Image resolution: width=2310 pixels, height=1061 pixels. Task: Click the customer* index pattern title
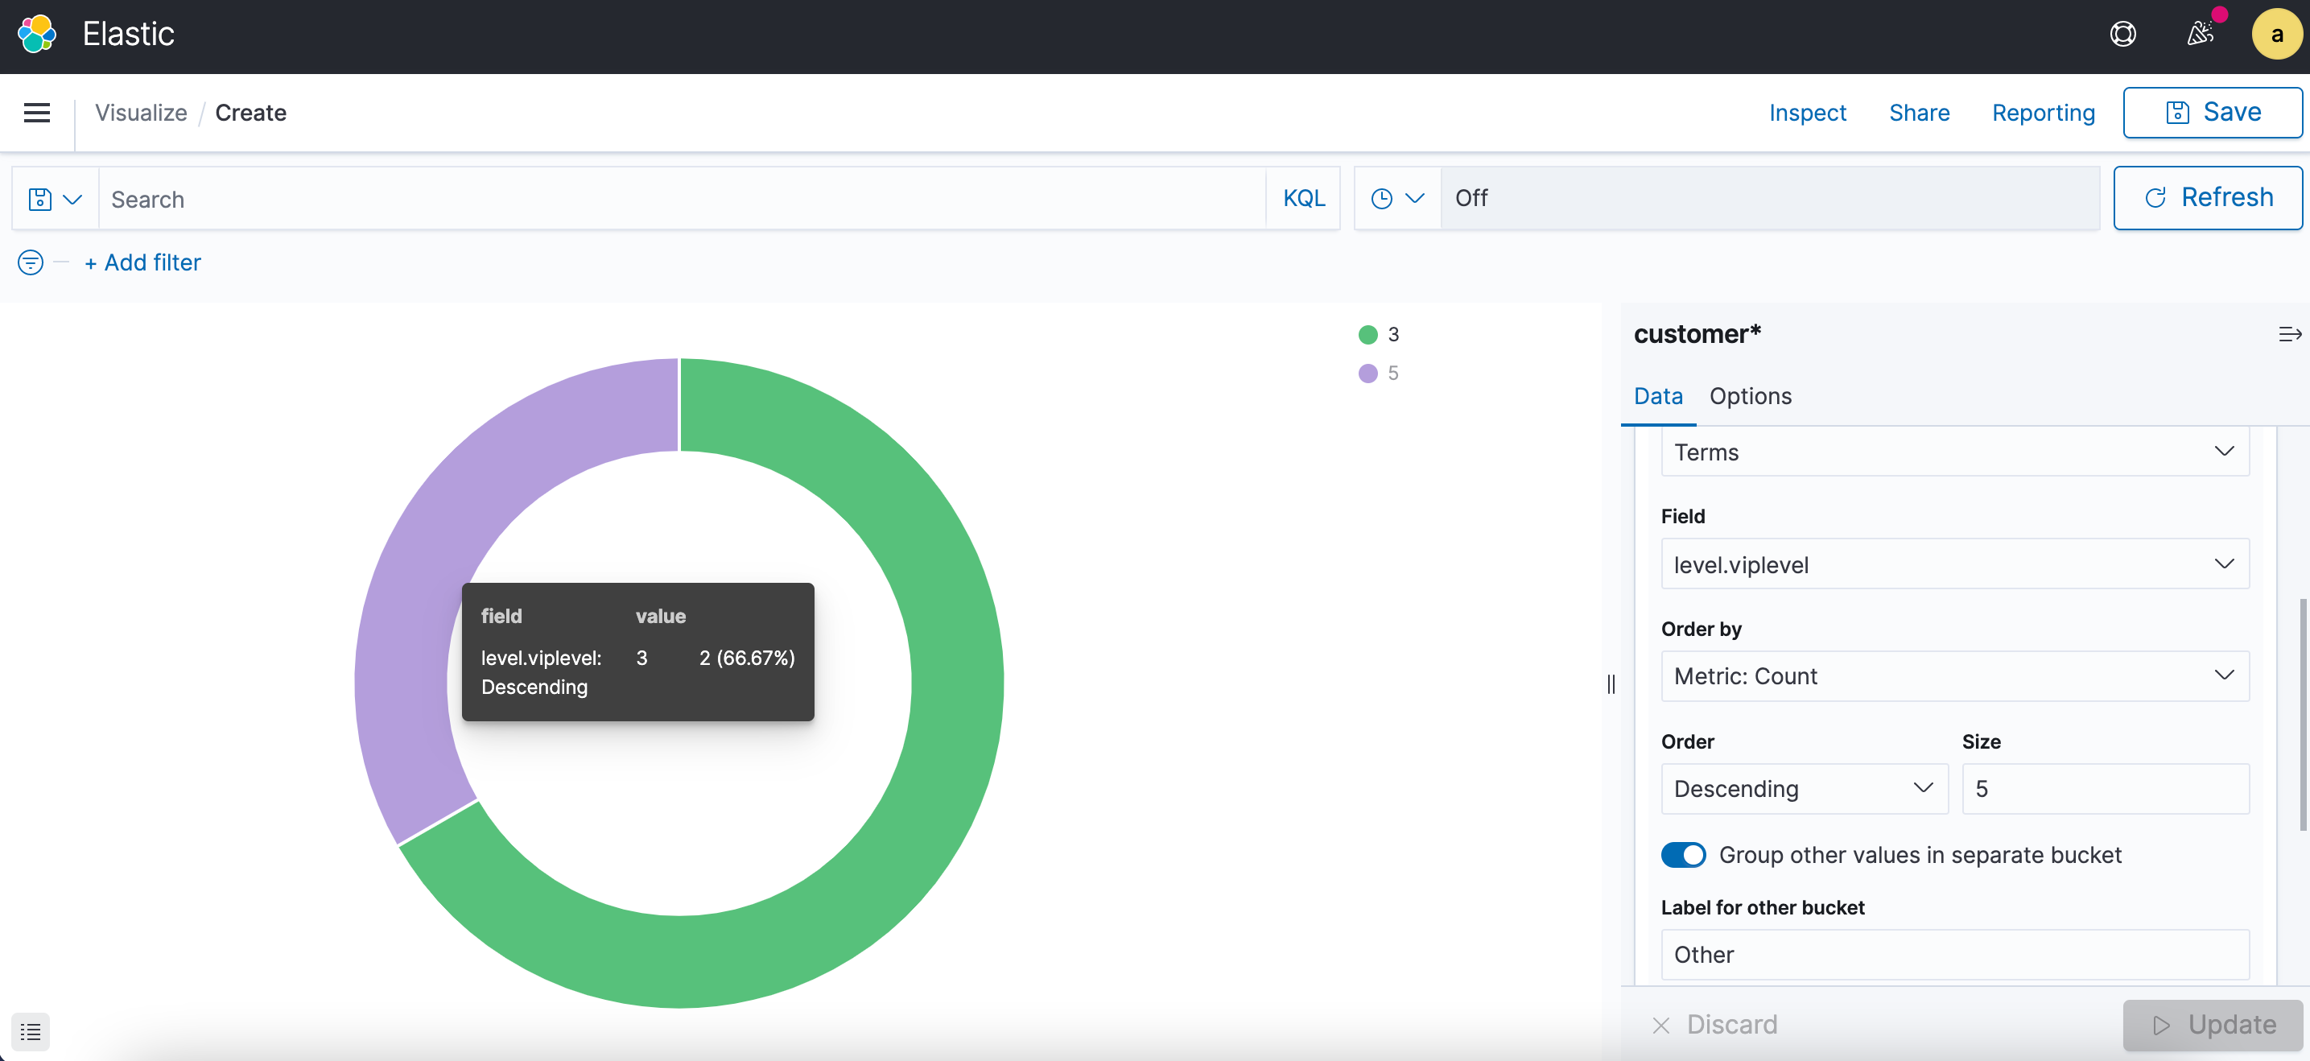(1697, 333)
